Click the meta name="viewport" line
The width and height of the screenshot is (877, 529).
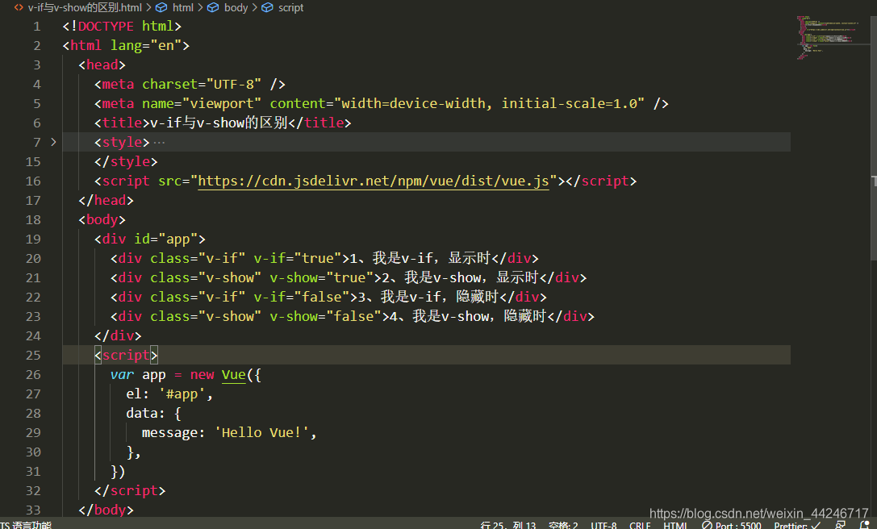pyautogui.click(x=382, y=103)
